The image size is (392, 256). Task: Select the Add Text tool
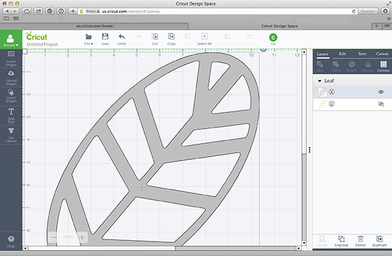pos(11,115)
